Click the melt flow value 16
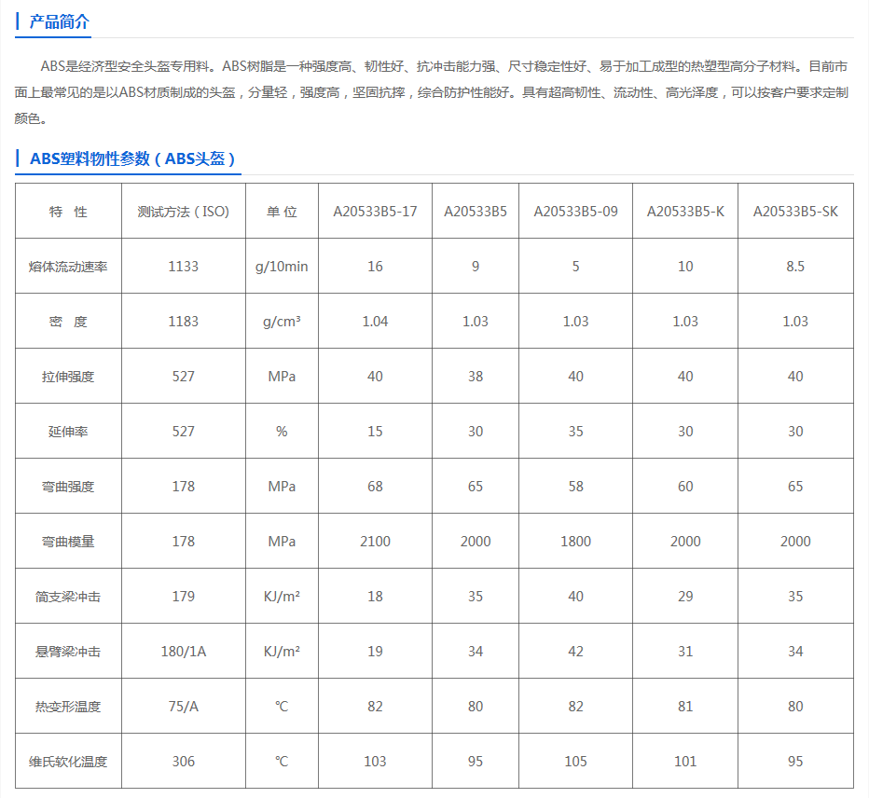 tap(375, 267)
